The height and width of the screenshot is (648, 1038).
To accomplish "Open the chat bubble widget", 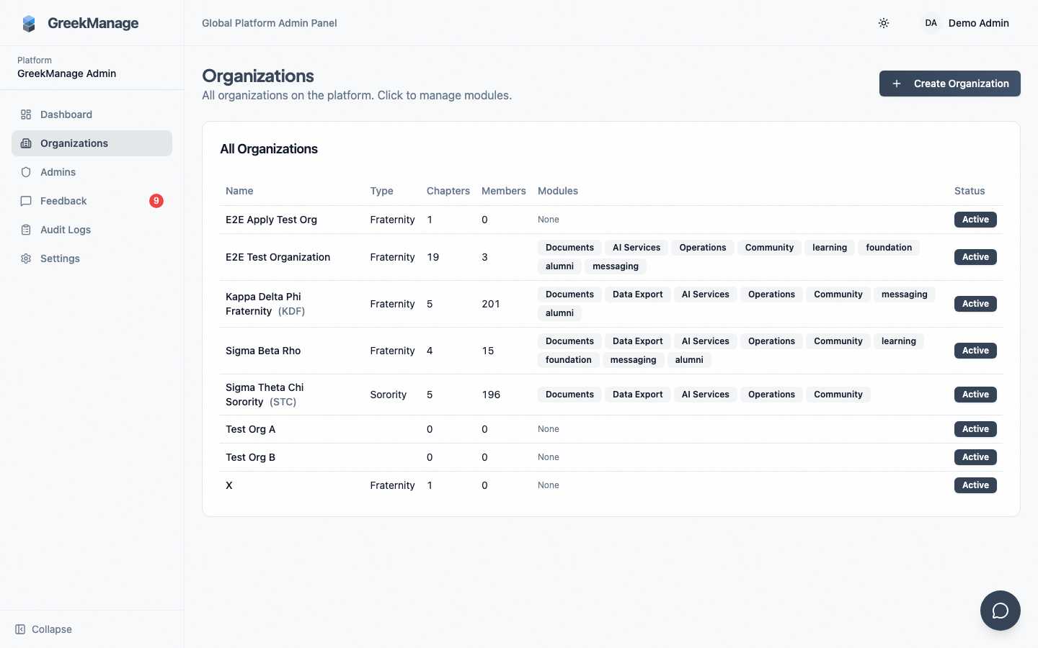I will pyautogui.click(x=1001, y=611).
